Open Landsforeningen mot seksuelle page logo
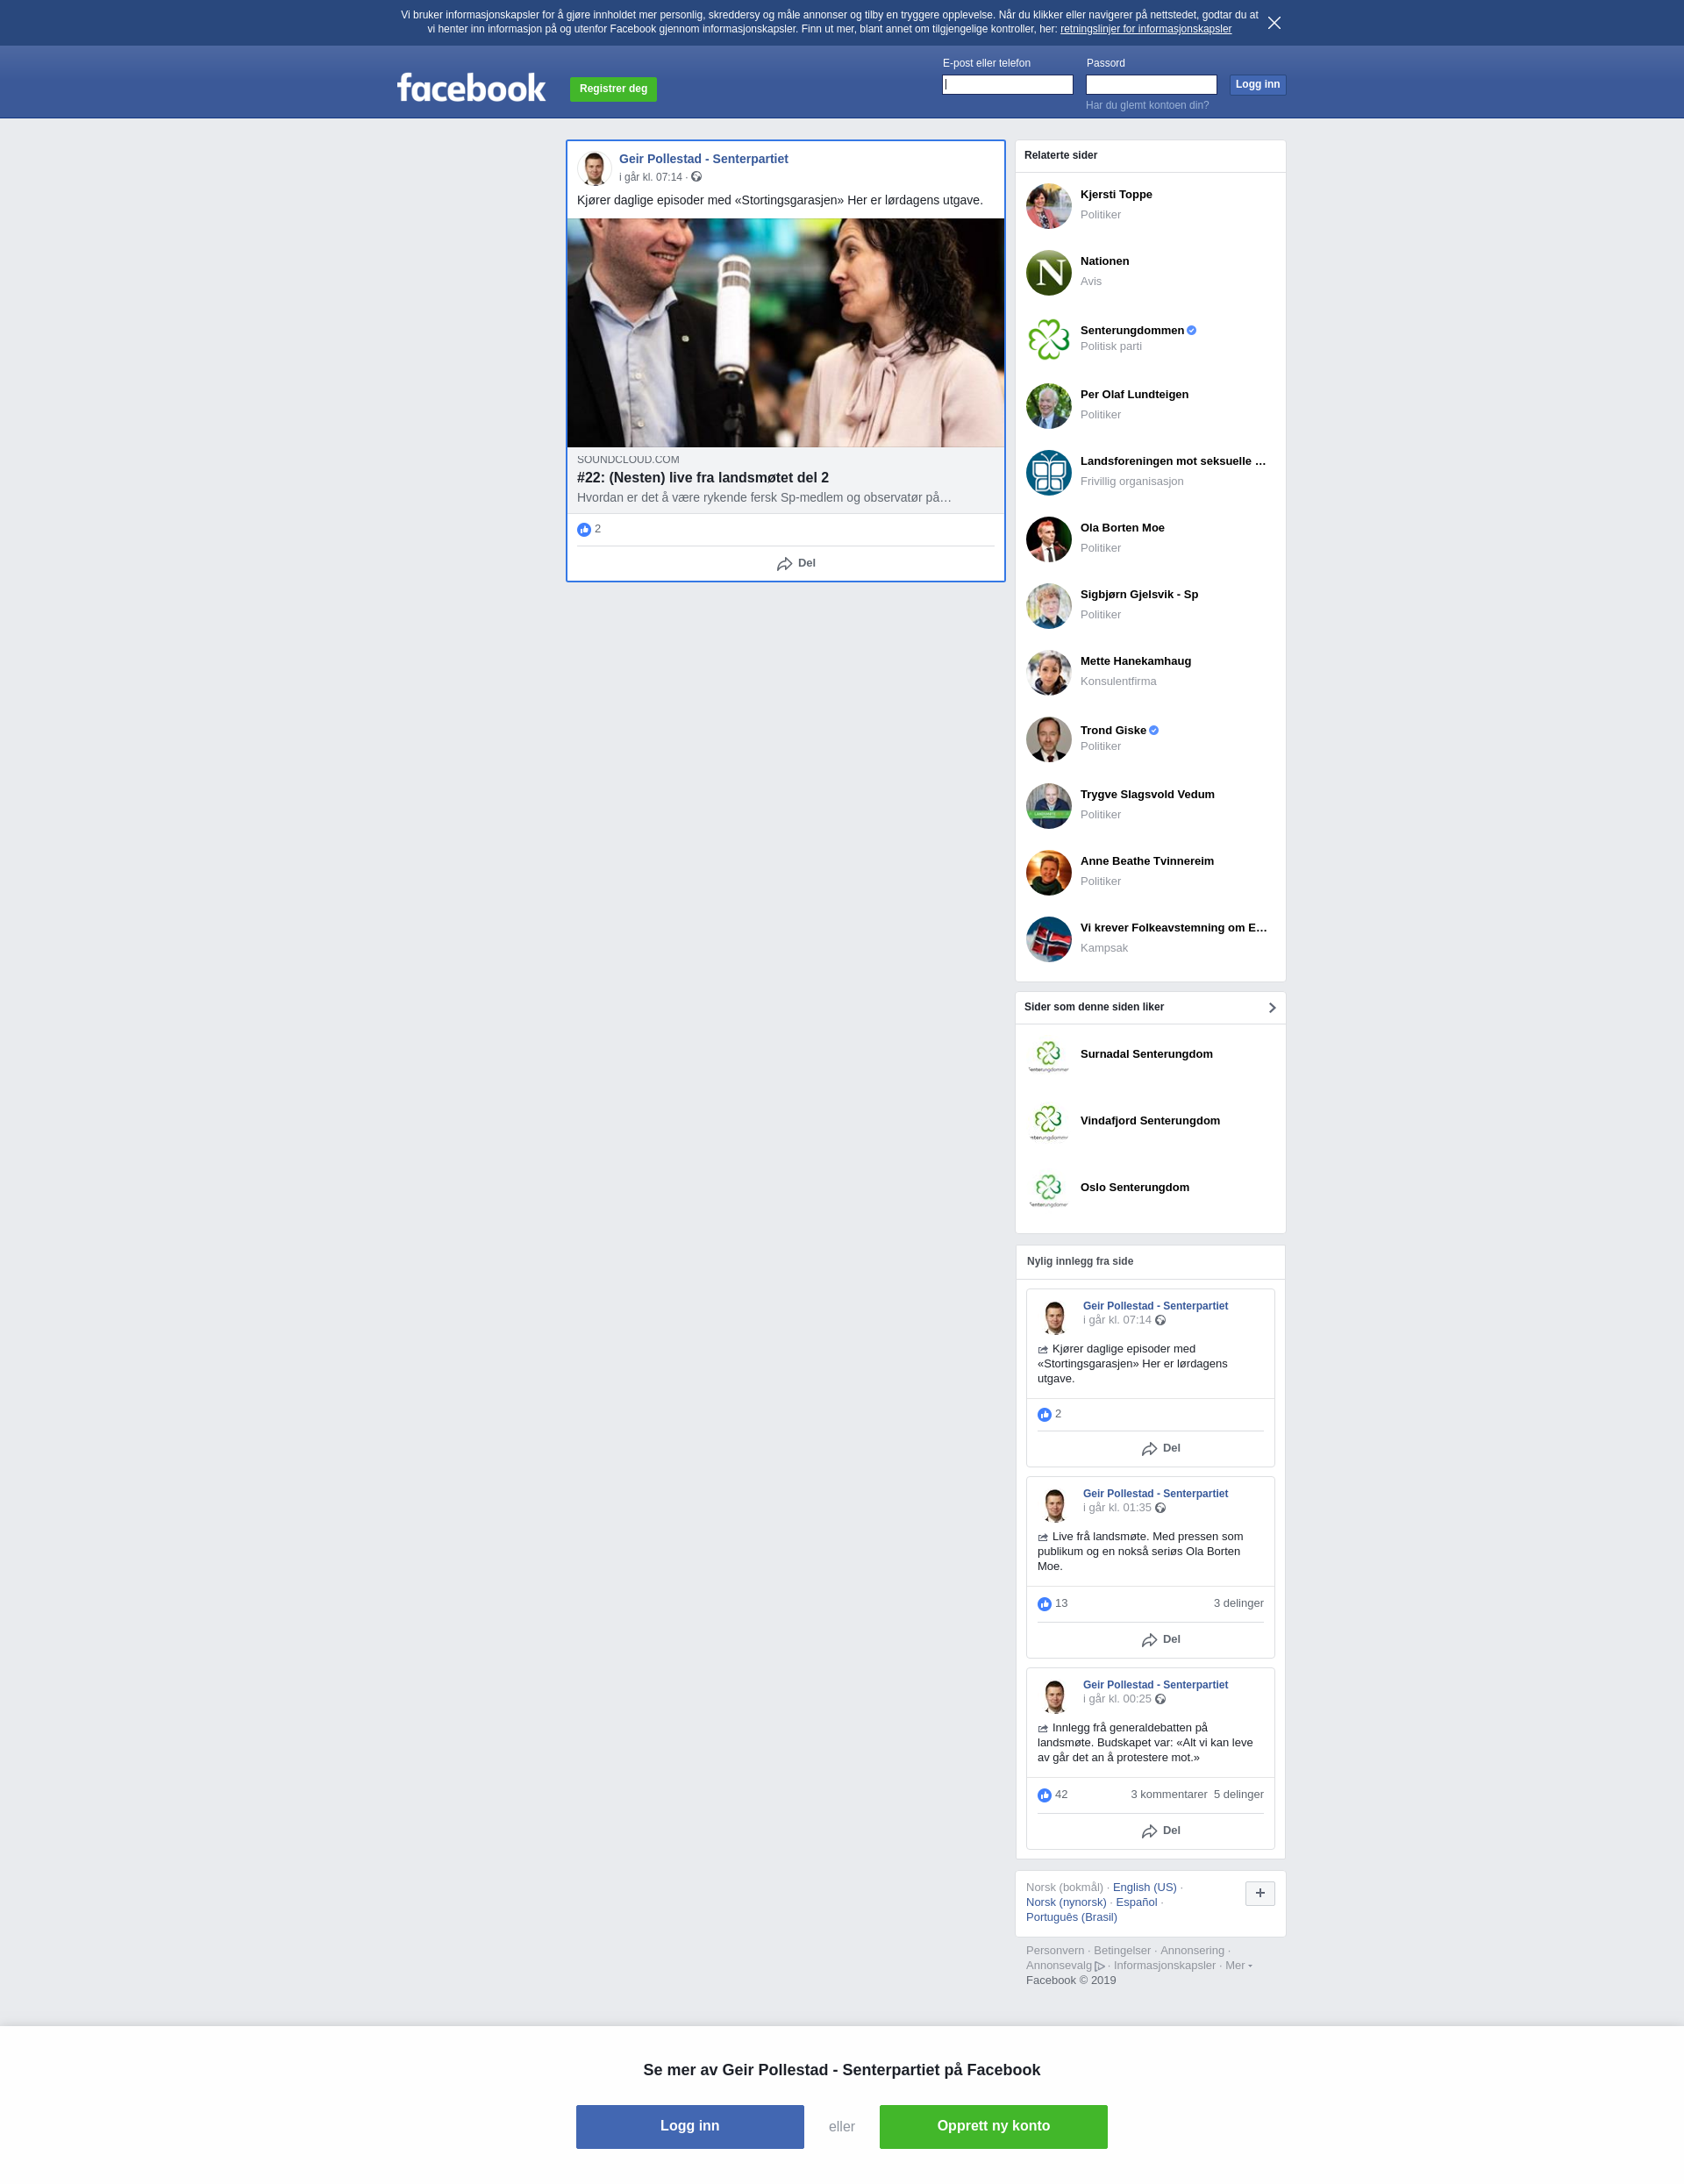This screenshot has width=1684, height=2184. [1048, 473]
